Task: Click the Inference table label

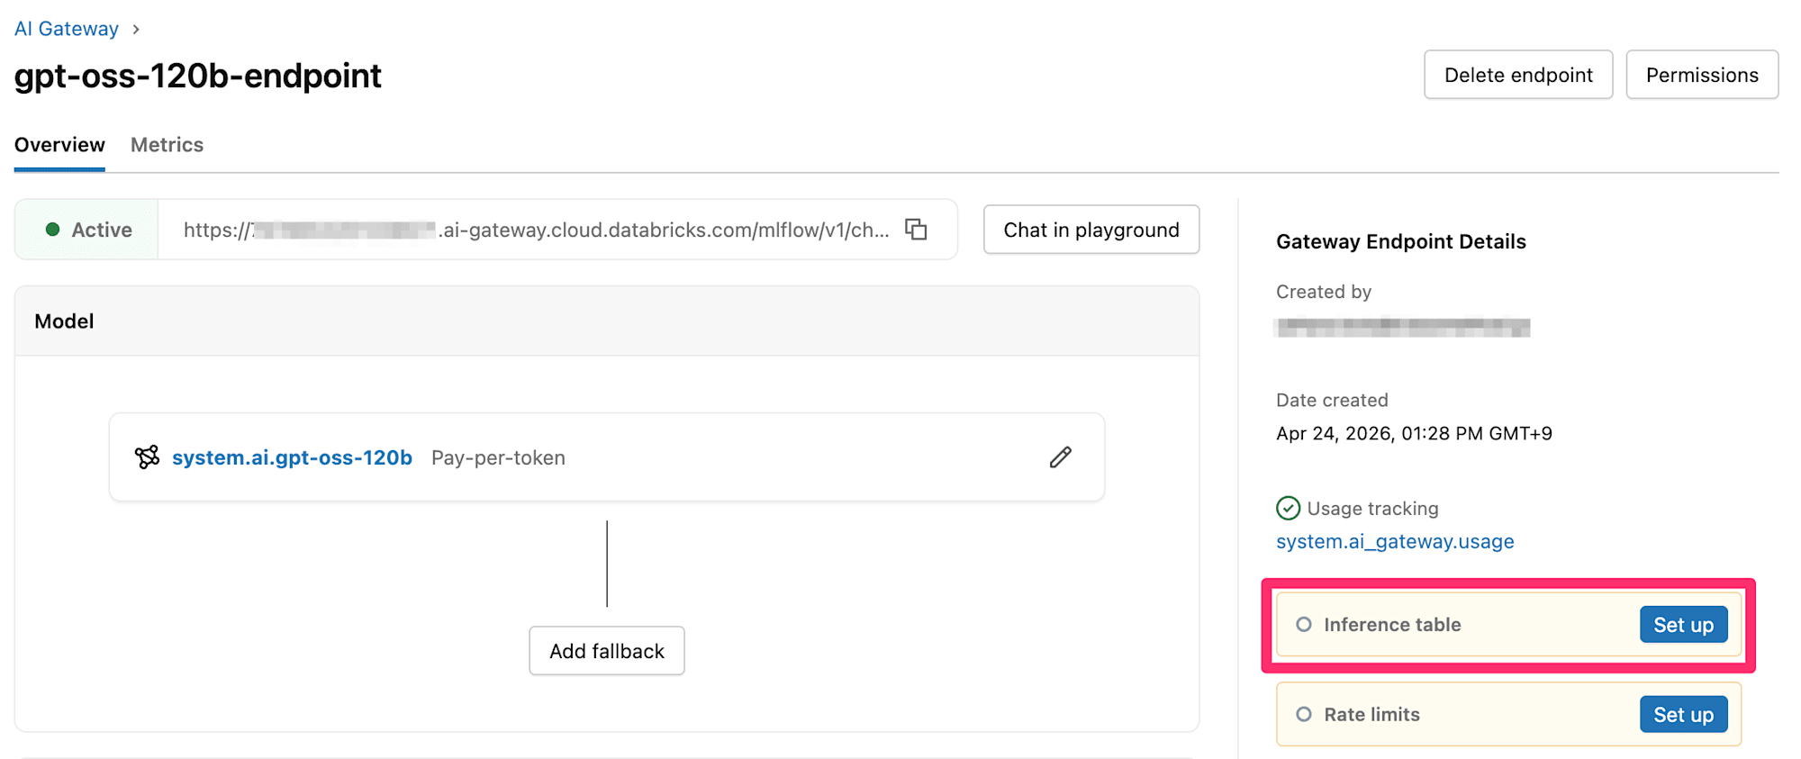Action: (x=1392, y=624)
